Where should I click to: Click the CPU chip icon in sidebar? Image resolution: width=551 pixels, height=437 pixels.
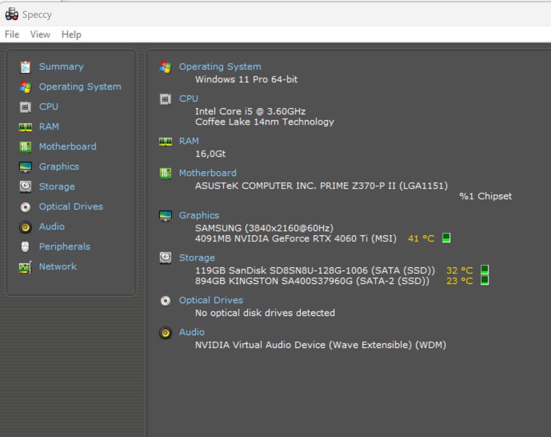click(x=25, y=107)
